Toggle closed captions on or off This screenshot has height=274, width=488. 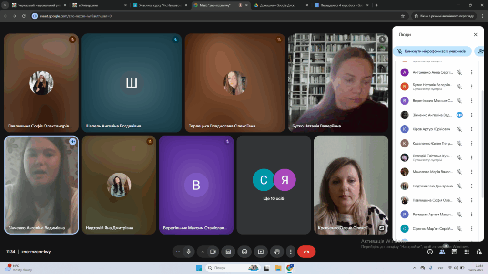[x=228, y=251]
